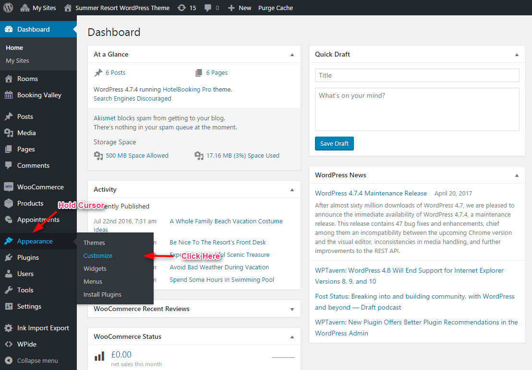The width and height of the screenshot is (532, 370).
Task: Open Widgets from the Appearance submenu
Action: pyautogui.click(x=95, y=269)
